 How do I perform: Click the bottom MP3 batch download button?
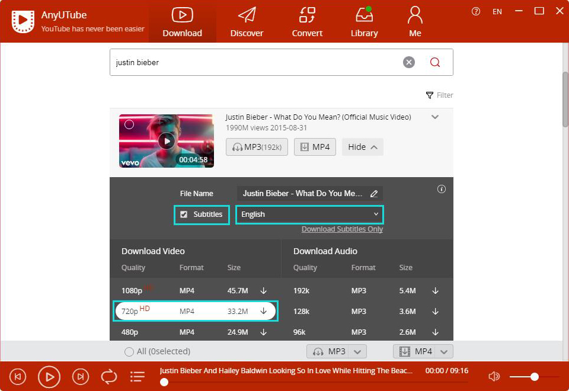[328, 351]
